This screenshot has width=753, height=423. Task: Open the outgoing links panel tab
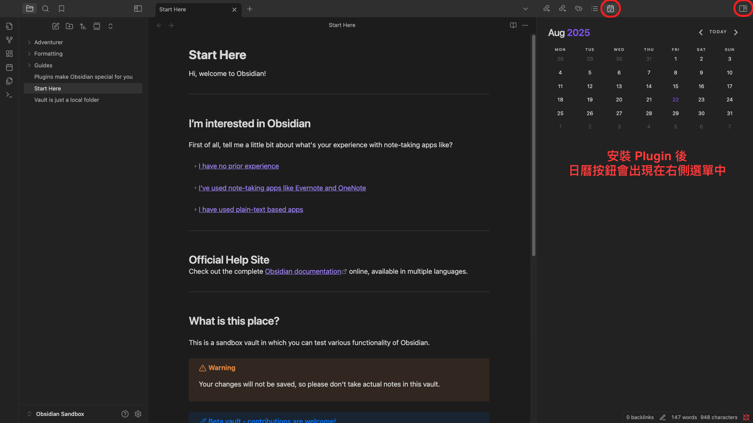click(563, 9)
